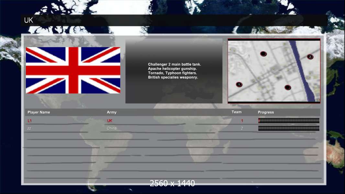This screenshot has width=345, height=194.
Task: Click the Team column header
Action: coord(237,112)
